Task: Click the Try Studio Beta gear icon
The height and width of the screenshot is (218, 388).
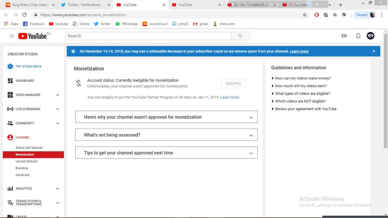Action: pyautogui.click(x=10, y=67)
